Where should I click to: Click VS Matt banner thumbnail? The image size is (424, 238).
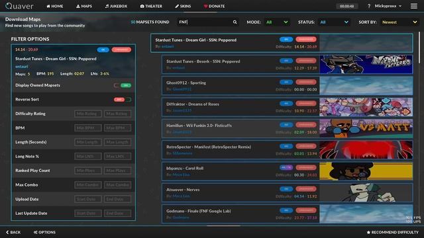click(366, 128)
